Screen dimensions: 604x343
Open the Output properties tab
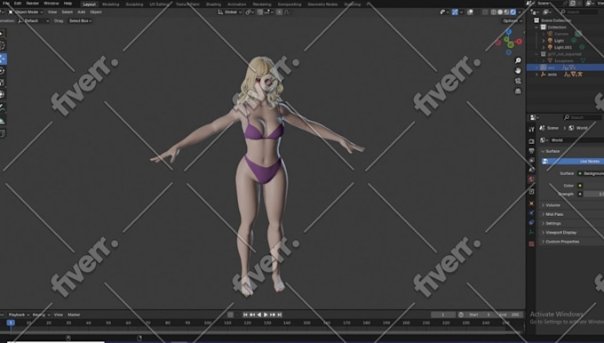[x=531, y=151]
